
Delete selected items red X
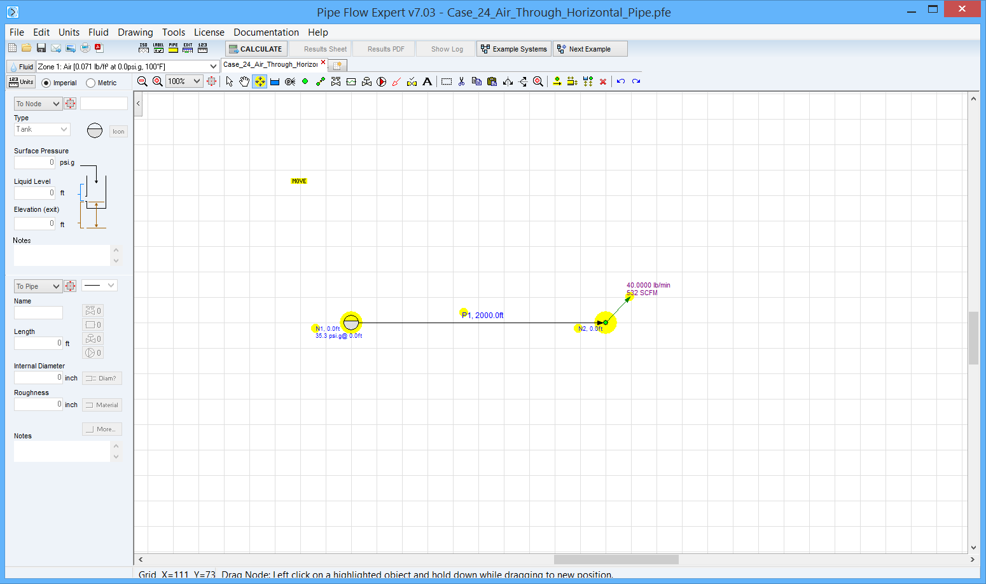pos(603,81)
